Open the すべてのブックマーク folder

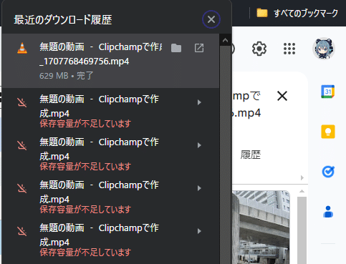(x=297, y=13)
